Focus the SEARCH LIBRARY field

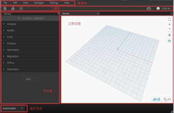pyautogui.click(x=30, y=18)
